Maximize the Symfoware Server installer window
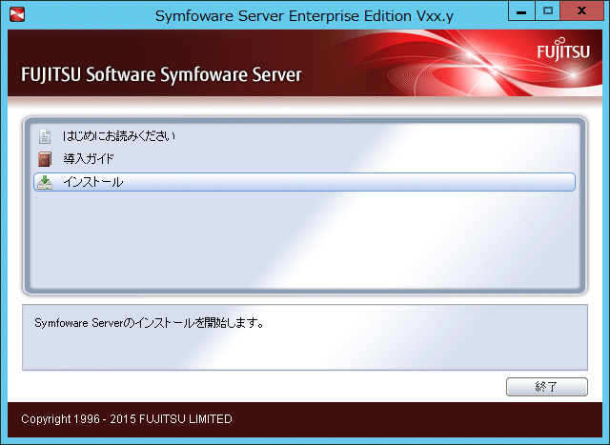Viewport: 610px width, 445px height. coord(547,10)
